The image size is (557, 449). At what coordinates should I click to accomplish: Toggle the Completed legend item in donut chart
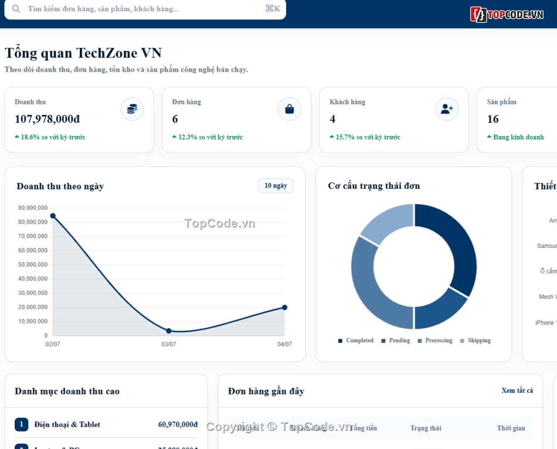tap(355, 341)
